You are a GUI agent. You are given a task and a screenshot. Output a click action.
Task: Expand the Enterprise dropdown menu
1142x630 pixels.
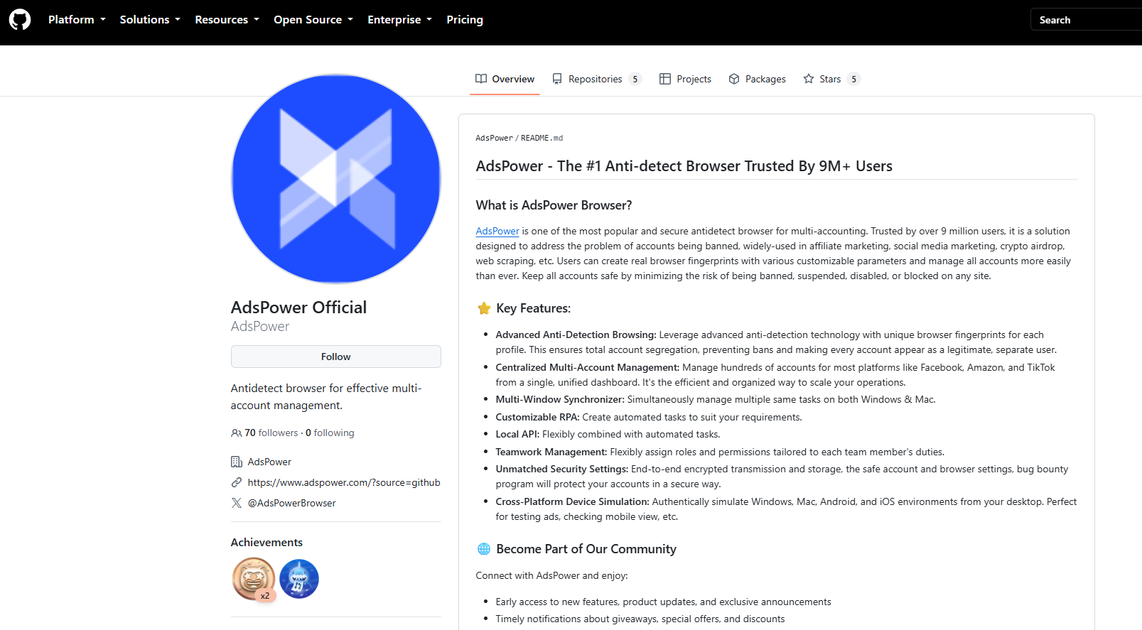pos(400,20)
